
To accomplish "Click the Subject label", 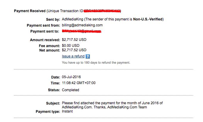I will coord(53,103).
